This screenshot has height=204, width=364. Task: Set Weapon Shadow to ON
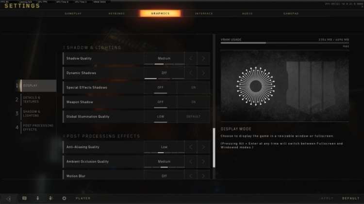click(x=193, y=102)
